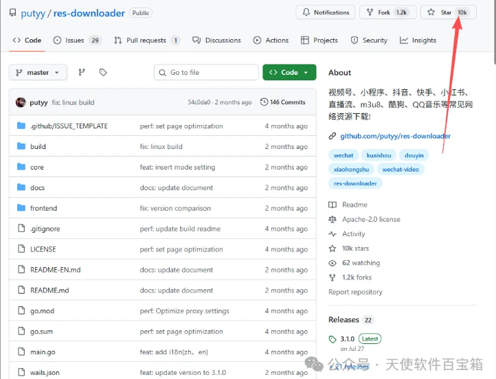This screenshot has height=379, width=496.
Task: Select the douyin topic tag
Action: tap(414, 155)
